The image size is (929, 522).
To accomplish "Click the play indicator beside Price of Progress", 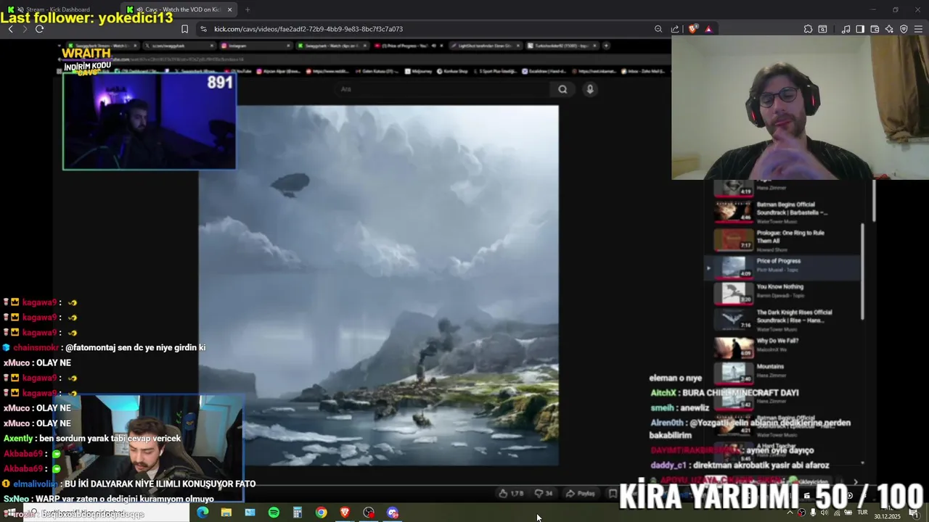I will (708, 268).
